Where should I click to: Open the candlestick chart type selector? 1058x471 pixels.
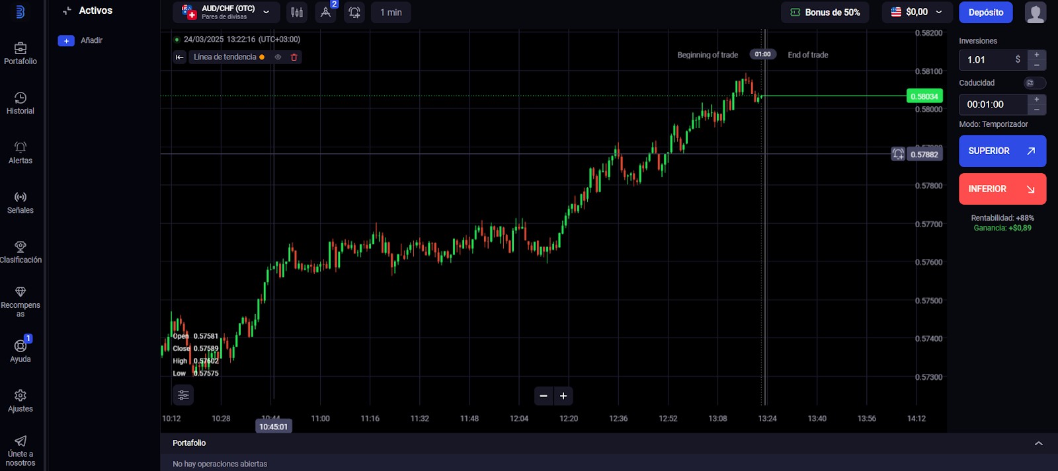tap(297, 13)
